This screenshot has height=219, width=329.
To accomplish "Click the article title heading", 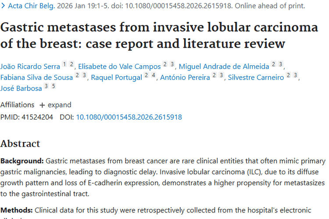I will [x=159, y=35].
